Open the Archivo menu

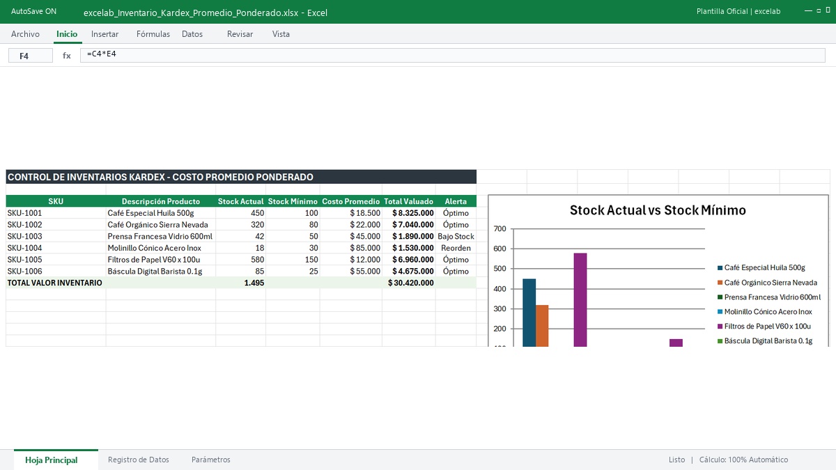click(25, 34)
